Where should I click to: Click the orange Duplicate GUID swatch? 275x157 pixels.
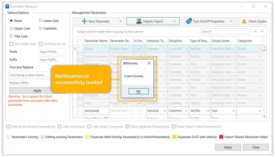[x=174, y=137]
